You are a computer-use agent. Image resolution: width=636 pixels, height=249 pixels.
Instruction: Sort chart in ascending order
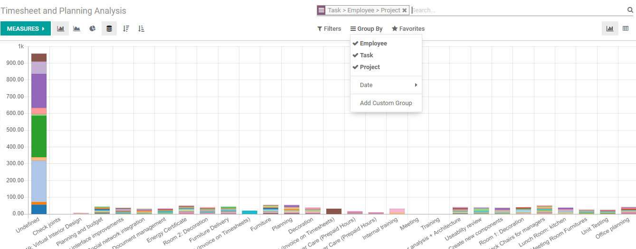141,29
